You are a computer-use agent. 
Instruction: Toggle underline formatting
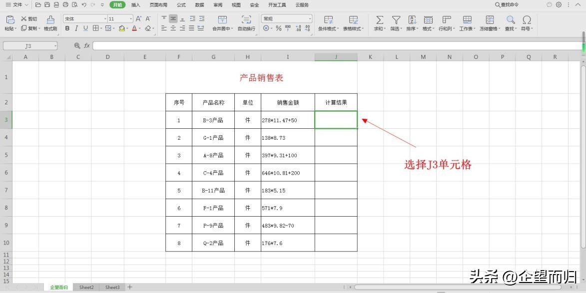[x=85, y=28]
